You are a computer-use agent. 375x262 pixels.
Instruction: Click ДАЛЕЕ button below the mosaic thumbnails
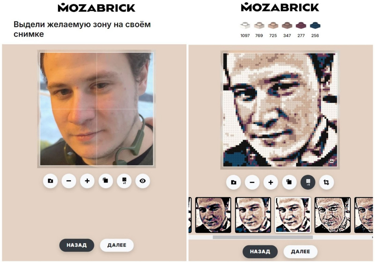pyautogui.click(x=300, y=252)
